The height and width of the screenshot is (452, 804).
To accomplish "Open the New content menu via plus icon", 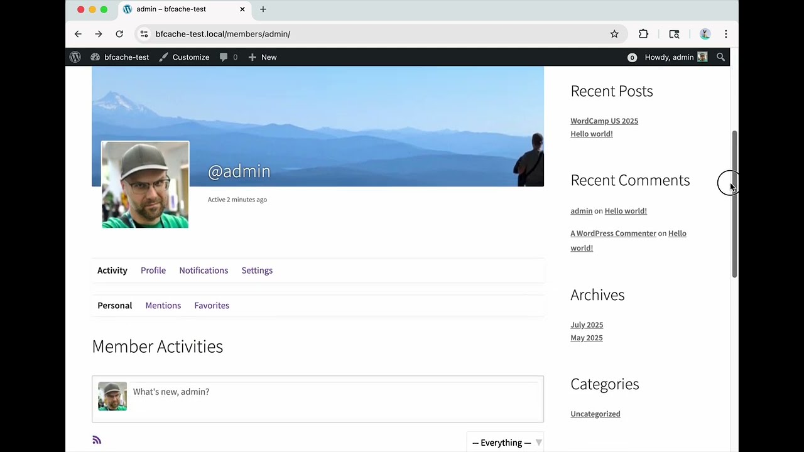I will (253, 57).
